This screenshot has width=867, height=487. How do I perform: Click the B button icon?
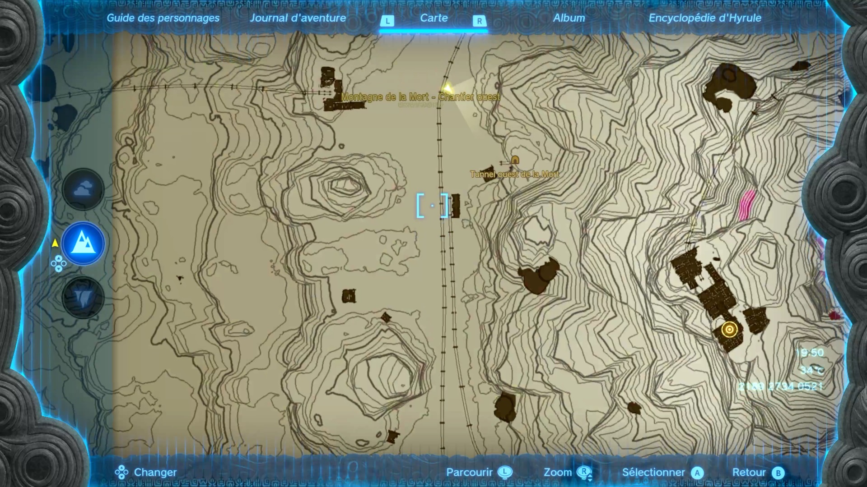pyautogui.click(x=778, y=473)
